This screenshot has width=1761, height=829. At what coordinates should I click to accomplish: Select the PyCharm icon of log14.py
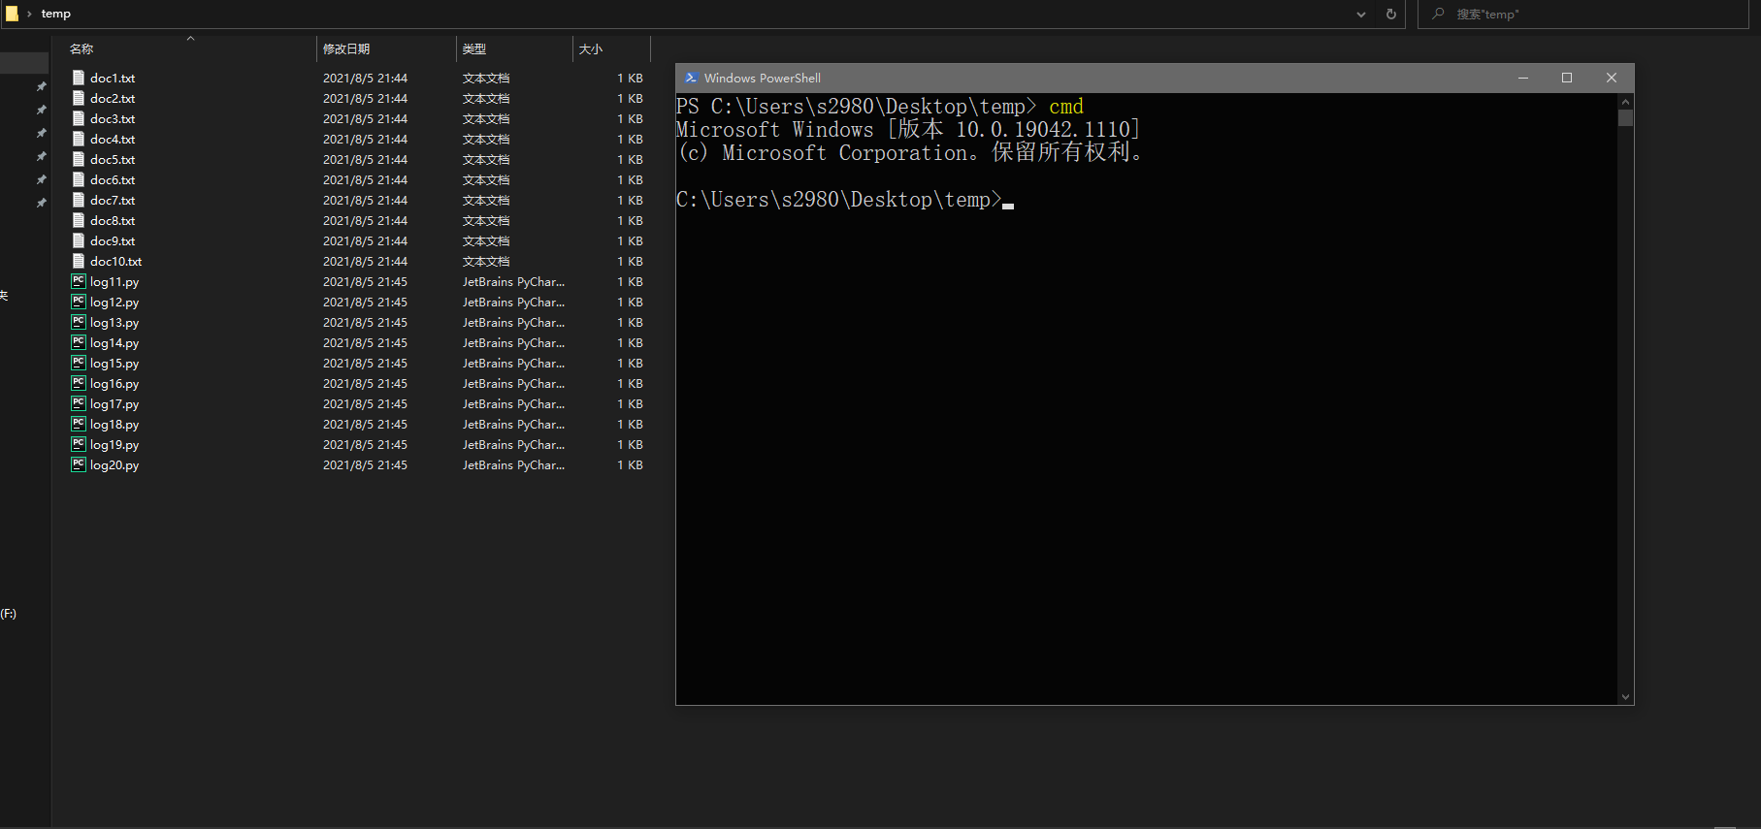point(79,342)
